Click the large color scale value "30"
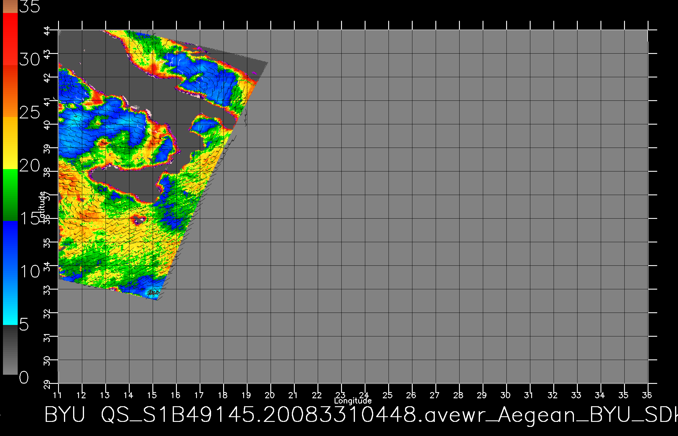This screenshot has height=436, width=678. 29,60
